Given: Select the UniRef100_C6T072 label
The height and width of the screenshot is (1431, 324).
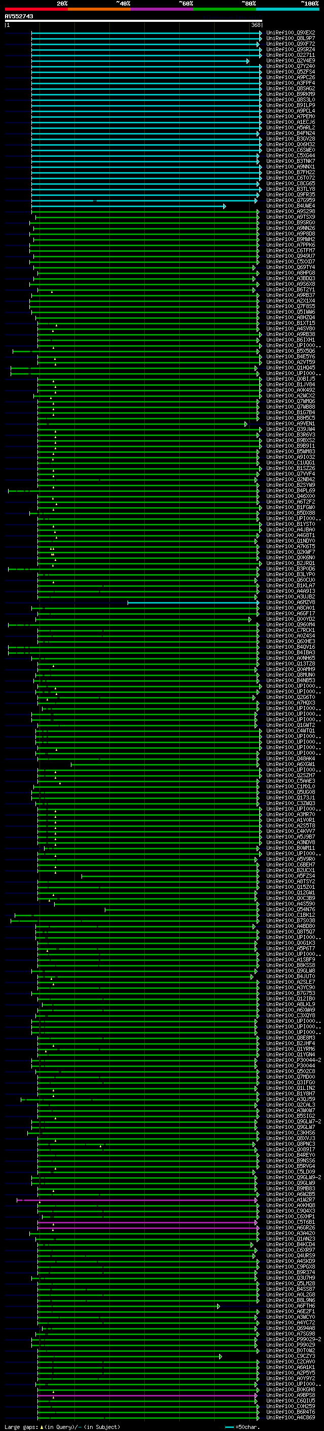Looking at the screenshot, I should point(291,178).
